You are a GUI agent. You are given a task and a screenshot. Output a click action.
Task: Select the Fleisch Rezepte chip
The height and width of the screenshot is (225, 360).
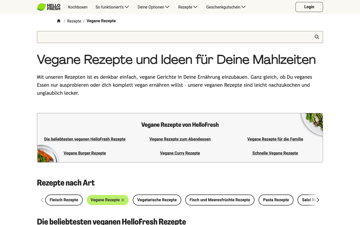(x=64, y=200)
